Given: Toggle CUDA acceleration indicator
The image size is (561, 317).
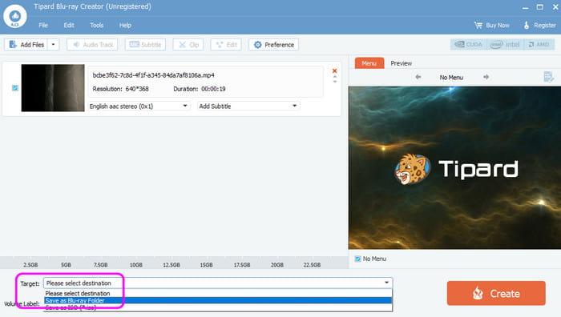Looking at the screenshot, I should 468,45.
